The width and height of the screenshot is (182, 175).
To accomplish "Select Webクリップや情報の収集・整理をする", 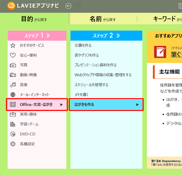I will tap(106, 75).
